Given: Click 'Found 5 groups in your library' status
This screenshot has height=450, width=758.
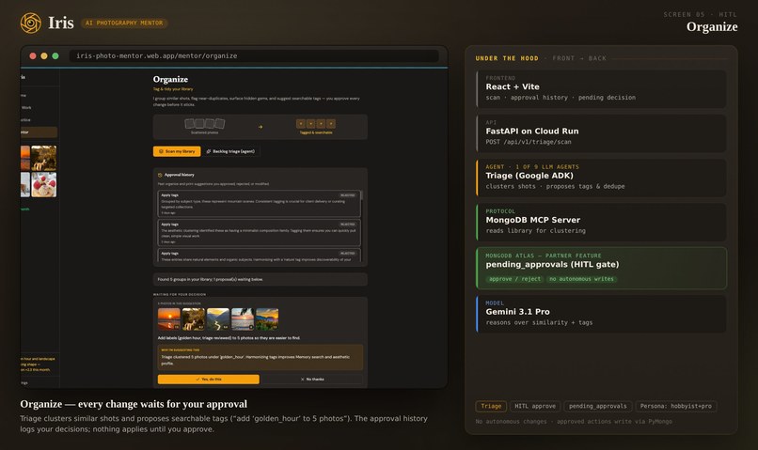Looking at the screenshot, I should point(261,280).
